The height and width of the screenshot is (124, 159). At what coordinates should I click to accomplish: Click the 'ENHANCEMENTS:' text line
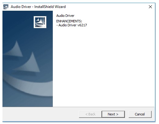[x=69, y=21]
